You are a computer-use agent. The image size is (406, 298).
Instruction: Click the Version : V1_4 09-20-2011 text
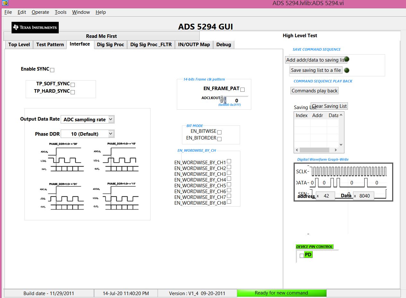[x=197, y=293]
